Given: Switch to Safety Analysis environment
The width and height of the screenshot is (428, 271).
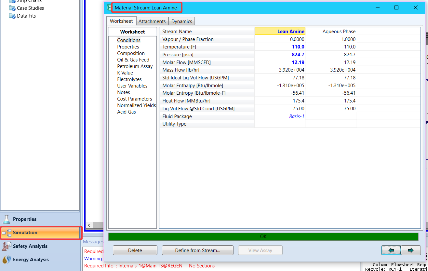Looking at the screenshot, I should [30, 246].
